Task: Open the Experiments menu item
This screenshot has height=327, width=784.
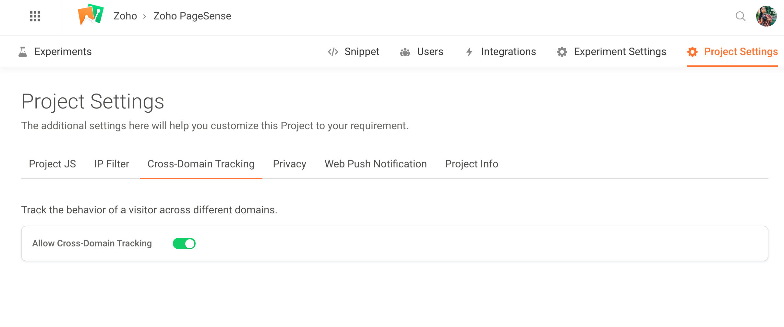Action: click(63, 52)
